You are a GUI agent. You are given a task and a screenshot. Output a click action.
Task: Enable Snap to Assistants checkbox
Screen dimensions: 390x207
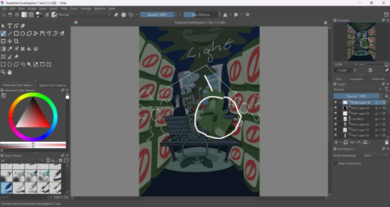point(335,163)
